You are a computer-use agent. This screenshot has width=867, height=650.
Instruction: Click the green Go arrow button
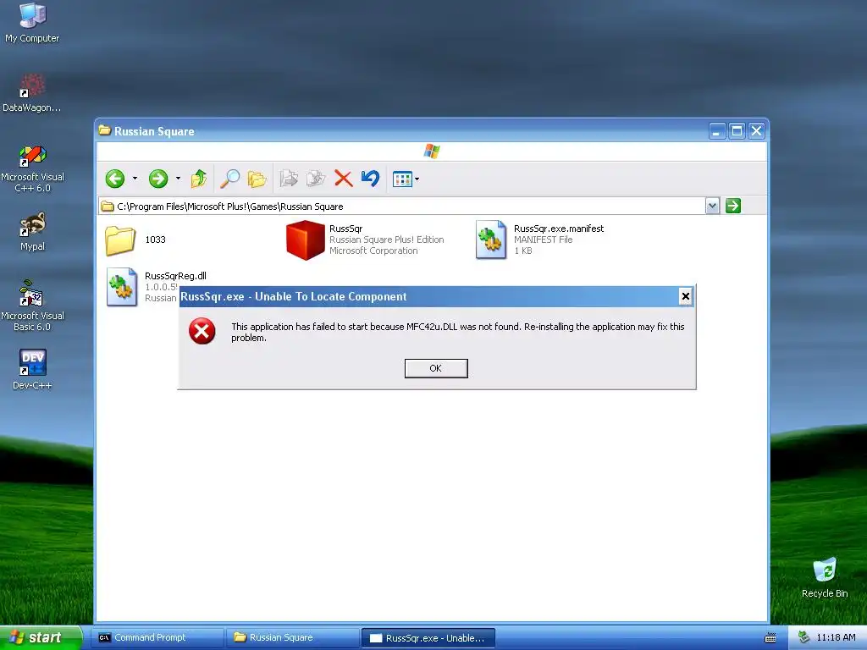pyautogui.click(x=733, y=207)
